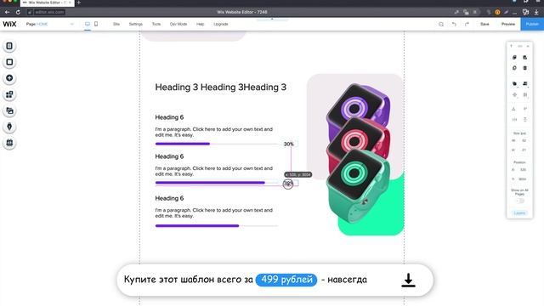The image size is (544, 306).
Task: Open the Add Apps icon in sidebar
Action: pyautogui.click(x=9, y=94)
